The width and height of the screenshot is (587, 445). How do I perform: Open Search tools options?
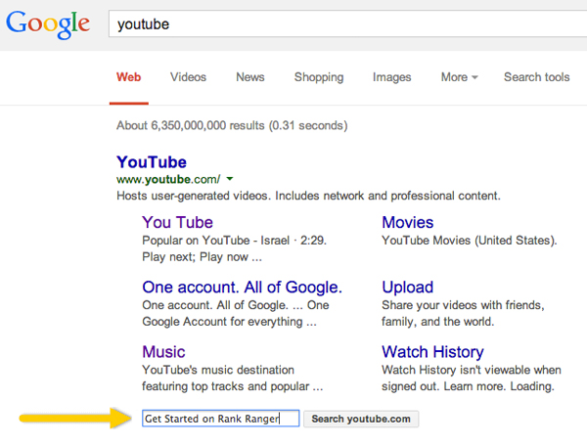(536, 77)
